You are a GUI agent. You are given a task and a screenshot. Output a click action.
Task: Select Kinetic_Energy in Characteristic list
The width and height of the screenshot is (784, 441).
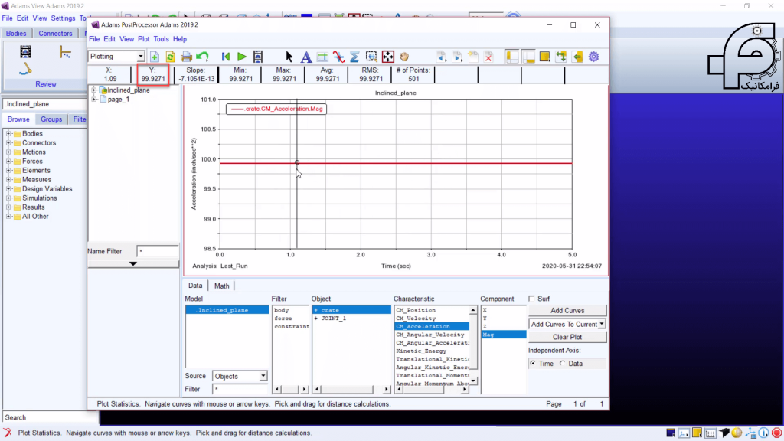coord(421,351)
